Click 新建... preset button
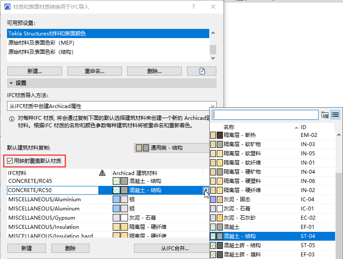This screenshot has width=343, height=259. click(35, 71)
